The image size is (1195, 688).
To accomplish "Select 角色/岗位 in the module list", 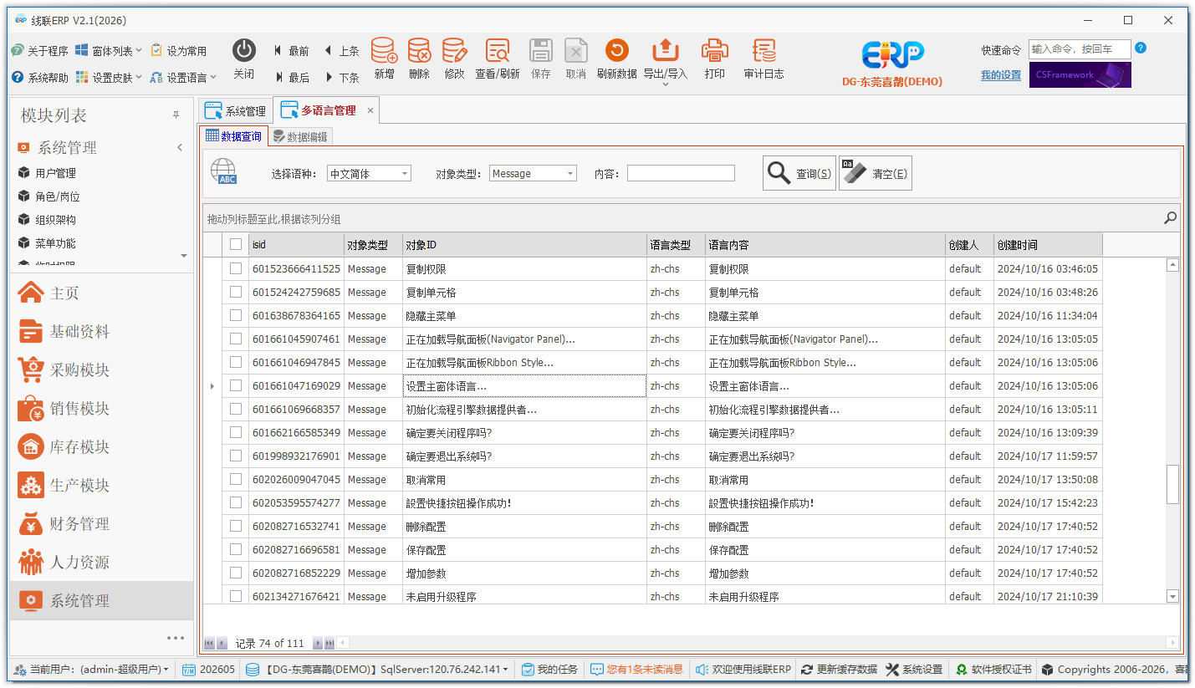I will (57, 196).
